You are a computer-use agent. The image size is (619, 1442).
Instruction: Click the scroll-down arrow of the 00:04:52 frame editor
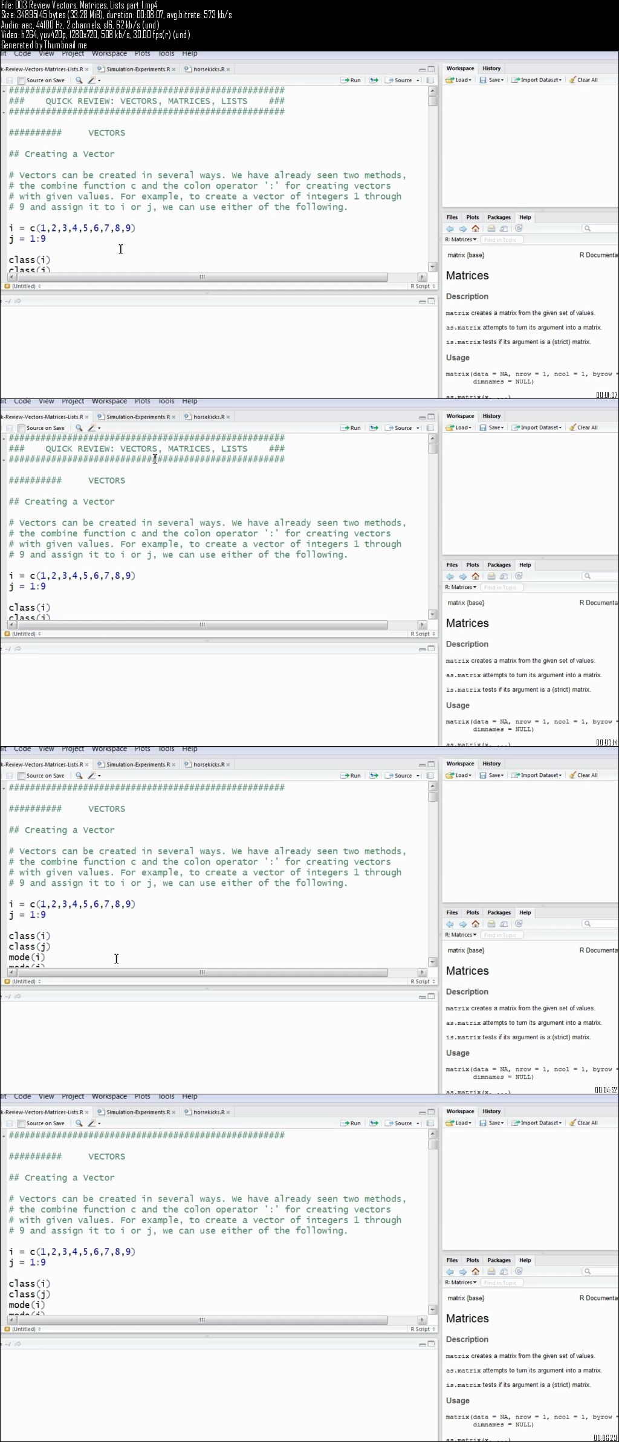tap(433, 961)
